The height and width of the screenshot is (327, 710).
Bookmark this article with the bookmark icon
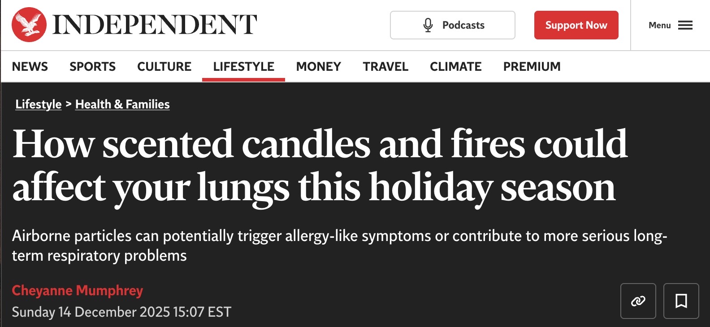681,301
